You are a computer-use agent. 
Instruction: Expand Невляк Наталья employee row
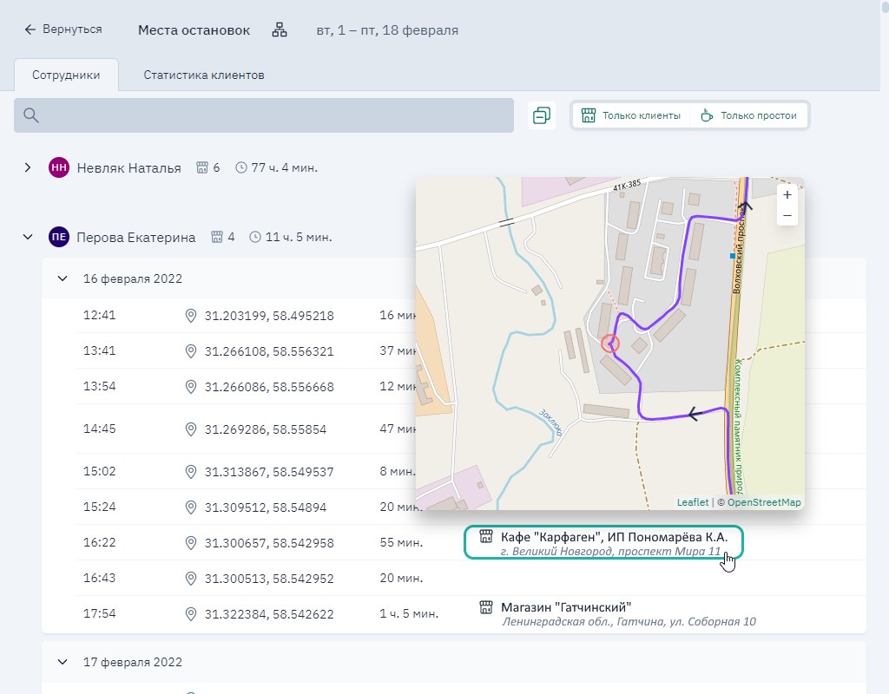[28, 167]
